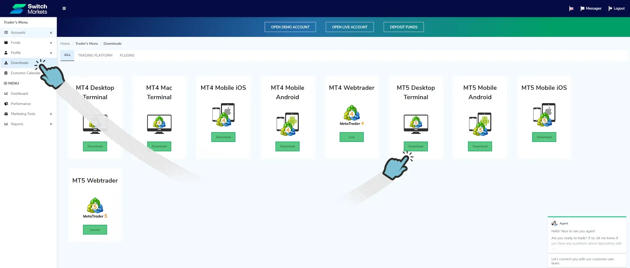Click the MT5 Webtrader card title
This screenshot has height=268, width=630.
95,181
